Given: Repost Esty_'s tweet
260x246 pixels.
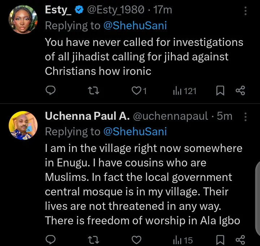Looking at the screenshot, I should tap(94, 90).
